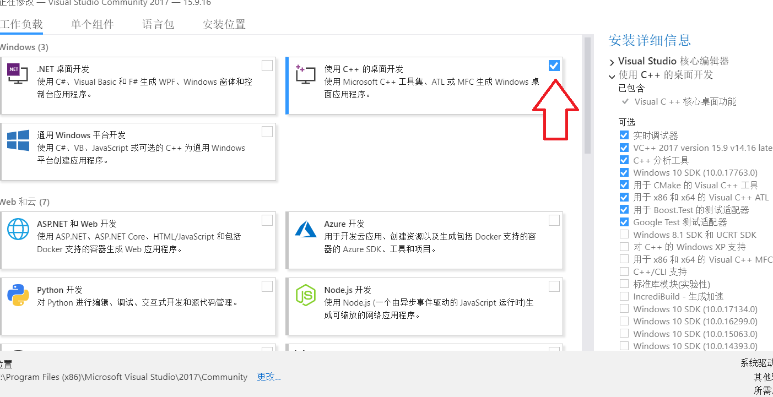
Task: Click the workloads list vertical scrollbar
Action: click(587, 95)
